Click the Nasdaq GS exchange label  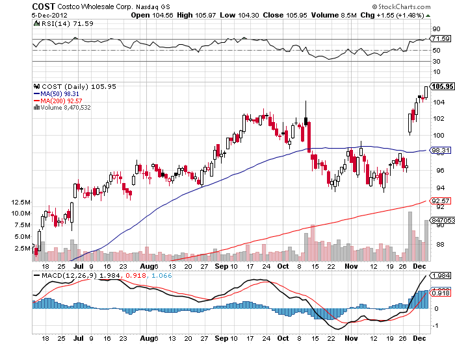[x=153, y=6]
